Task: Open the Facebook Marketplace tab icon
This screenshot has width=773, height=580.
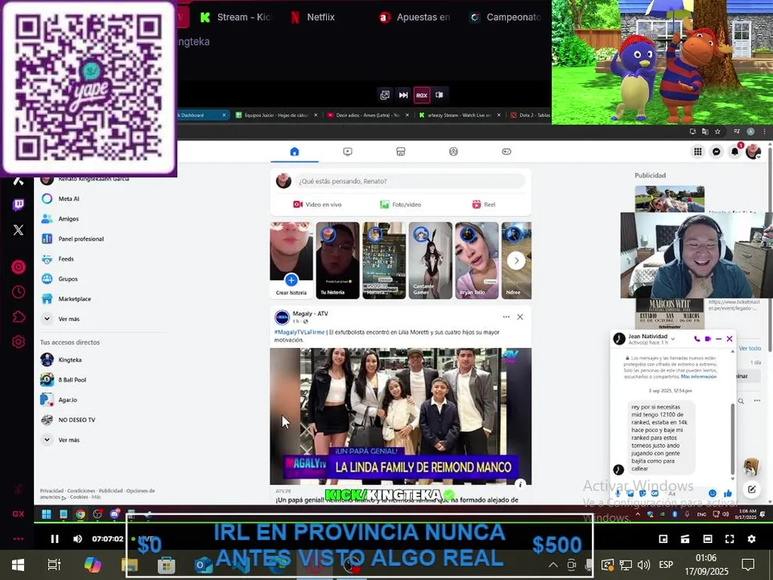Action: click(x=401, y=151)
